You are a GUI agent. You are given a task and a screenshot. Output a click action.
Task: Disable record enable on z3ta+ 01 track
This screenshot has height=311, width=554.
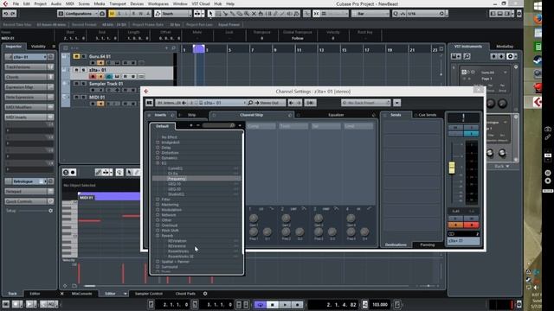[93, 77]
